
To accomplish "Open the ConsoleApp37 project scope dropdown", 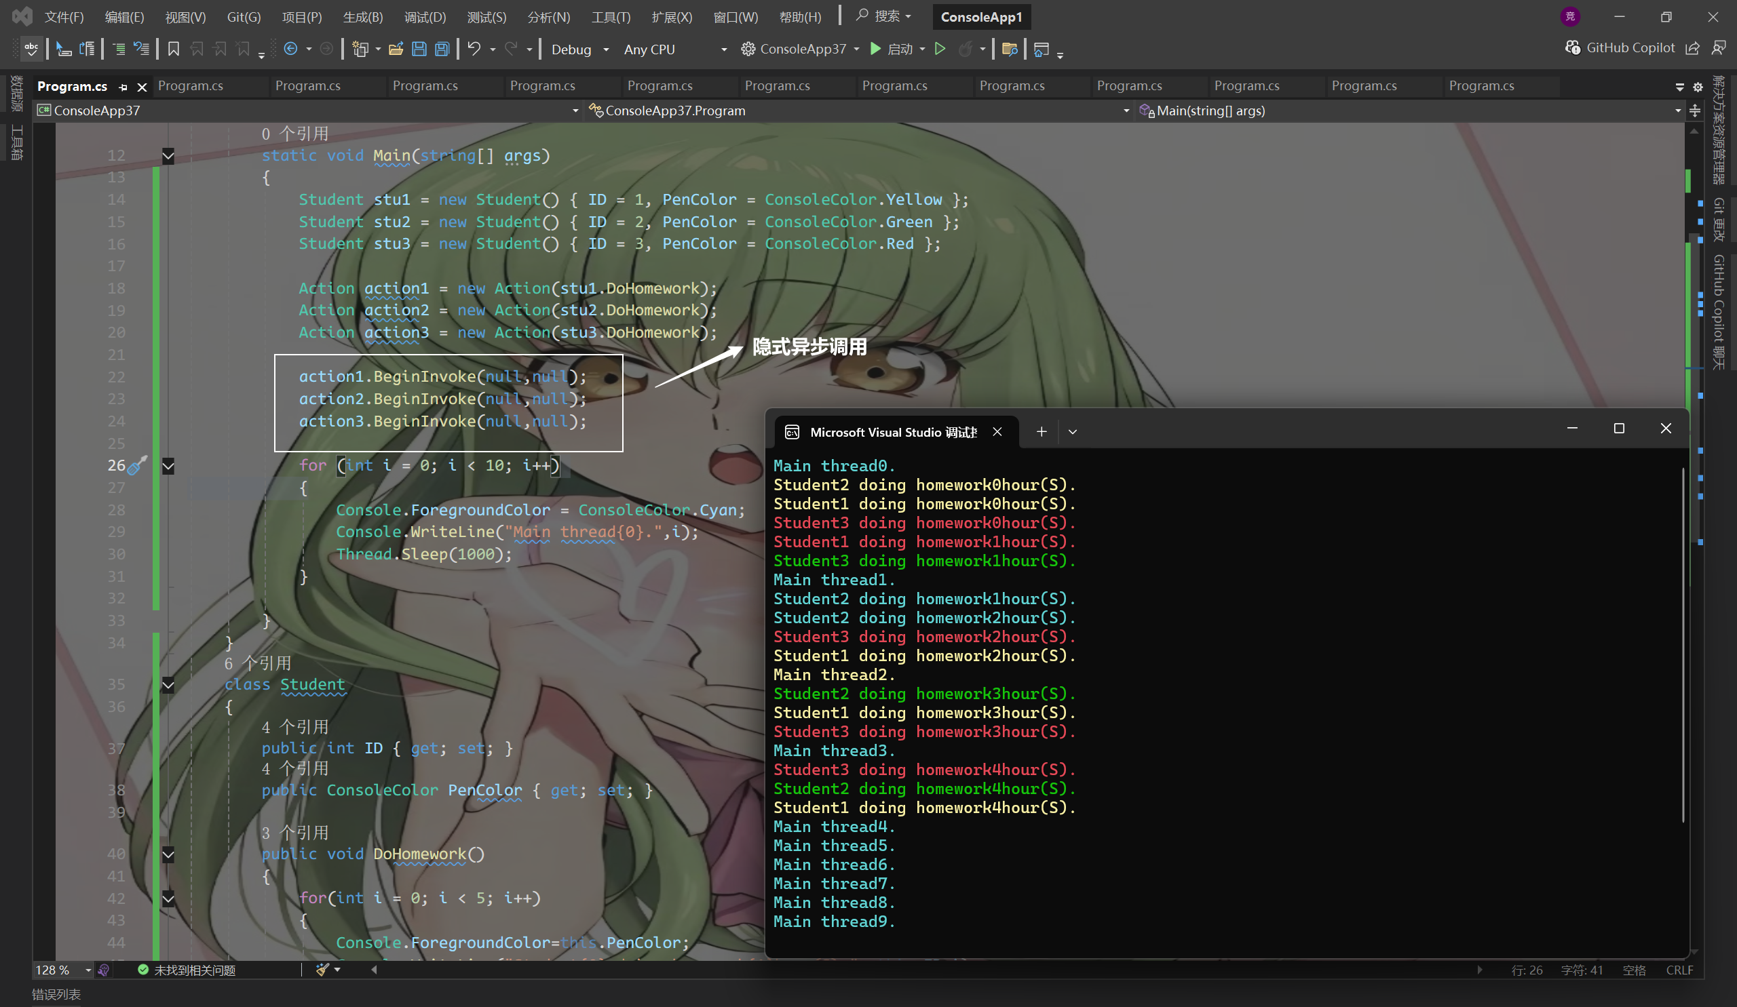I will 307,111.
